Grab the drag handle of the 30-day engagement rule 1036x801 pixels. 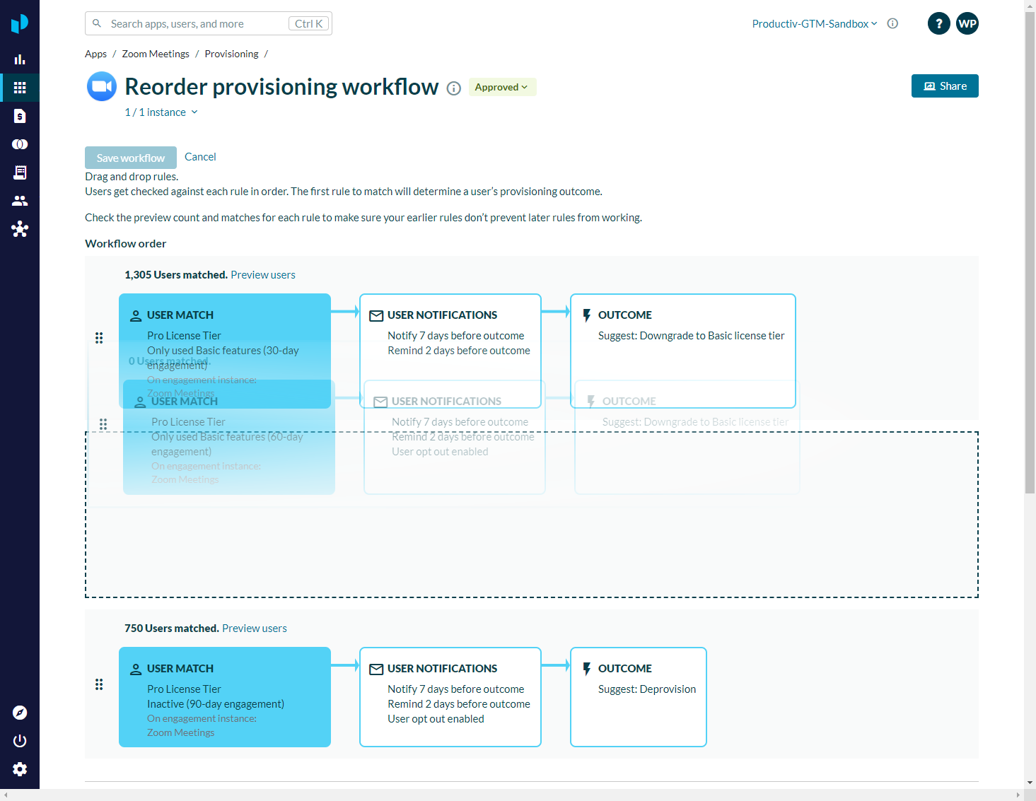click(99, 338)
